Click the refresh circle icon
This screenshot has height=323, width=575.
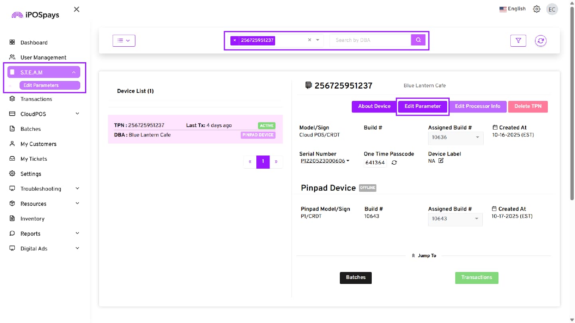(541, 40)
